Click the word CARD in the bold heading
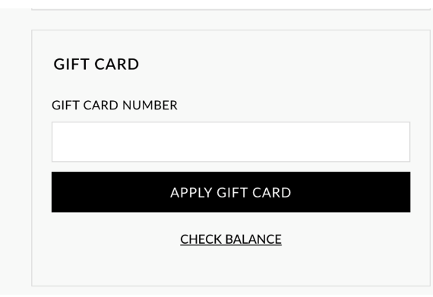 pos(116,64)
